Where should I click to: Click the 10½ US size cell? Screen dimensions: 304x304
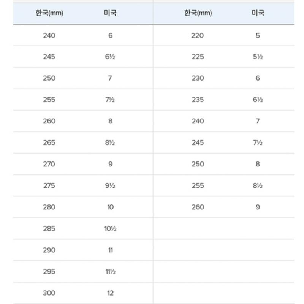click(110, 229)
